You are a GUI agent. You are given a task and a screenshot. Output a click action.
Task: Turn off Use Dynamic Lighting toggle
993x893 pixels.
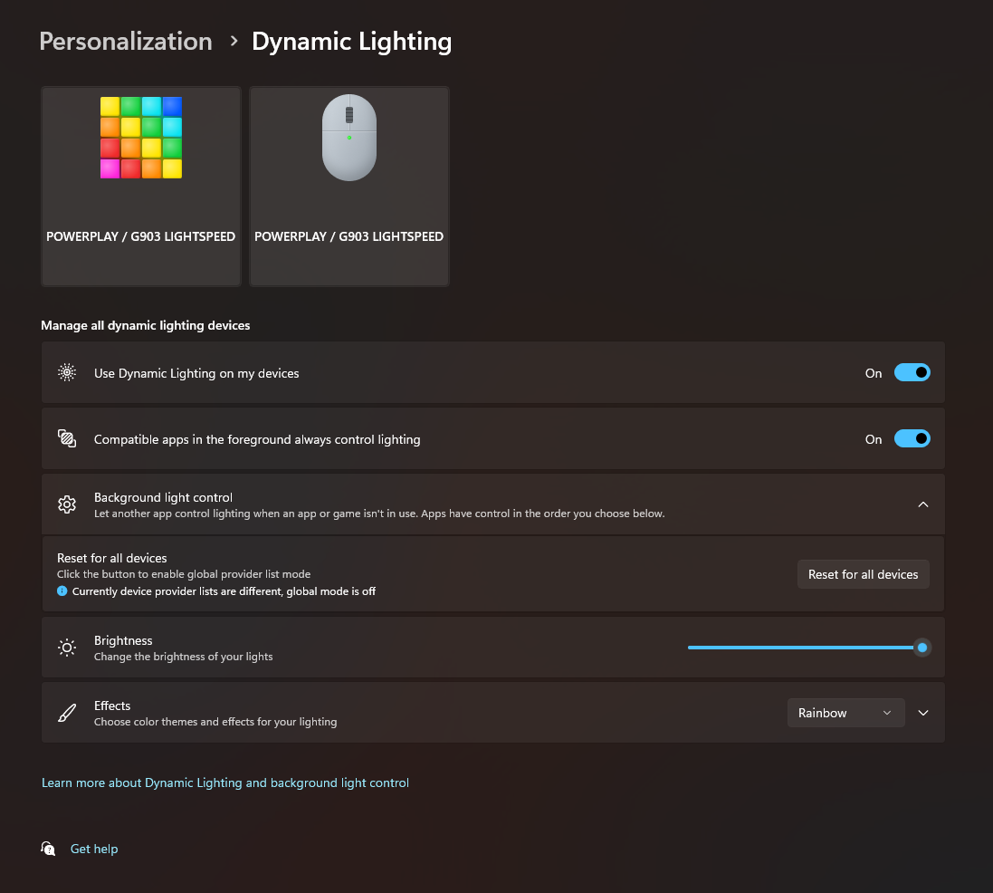[x=912, y=372]
